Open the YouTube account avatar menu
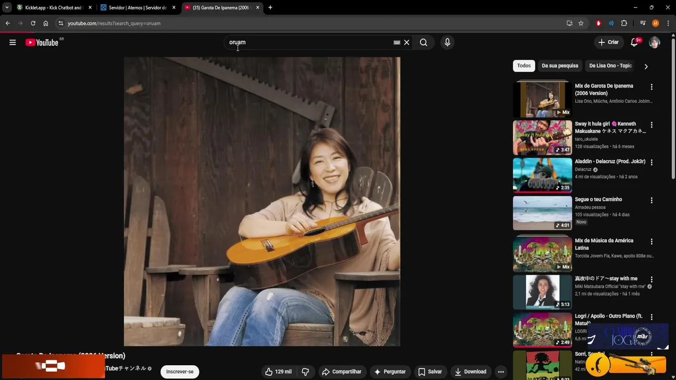 [654, 42]
